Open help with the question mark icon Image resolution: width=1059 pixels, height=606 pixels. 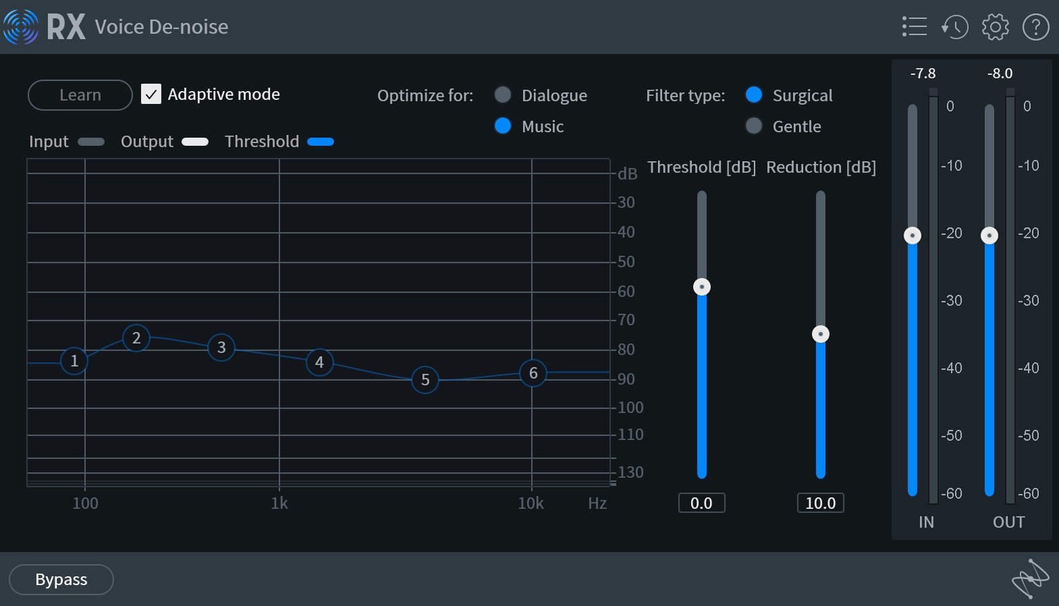tap(1036, 27)
